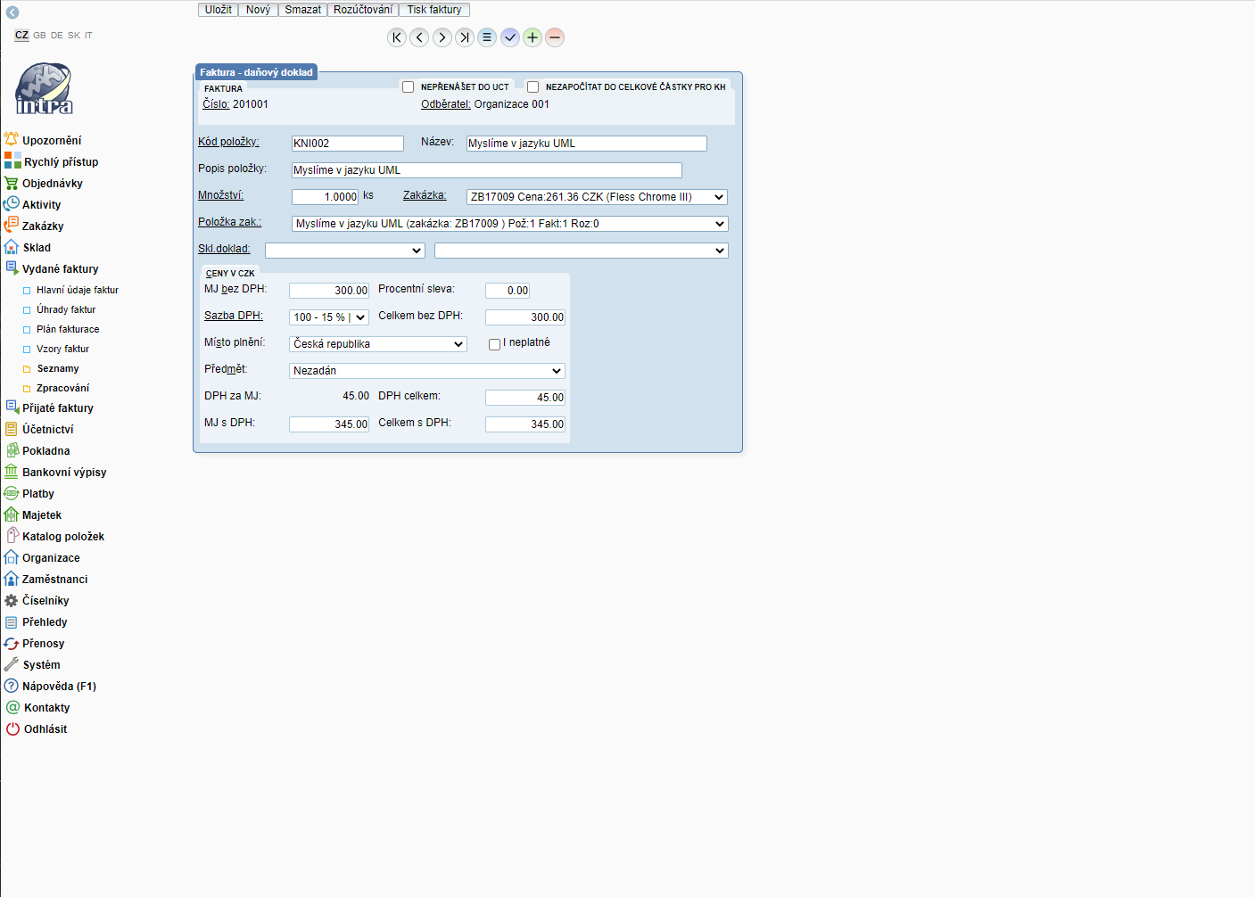Expand the Sazba DPH dropdown
The height and width of the screenshot is (897, 1255).
pyautogui.click(x=329, y=317)
